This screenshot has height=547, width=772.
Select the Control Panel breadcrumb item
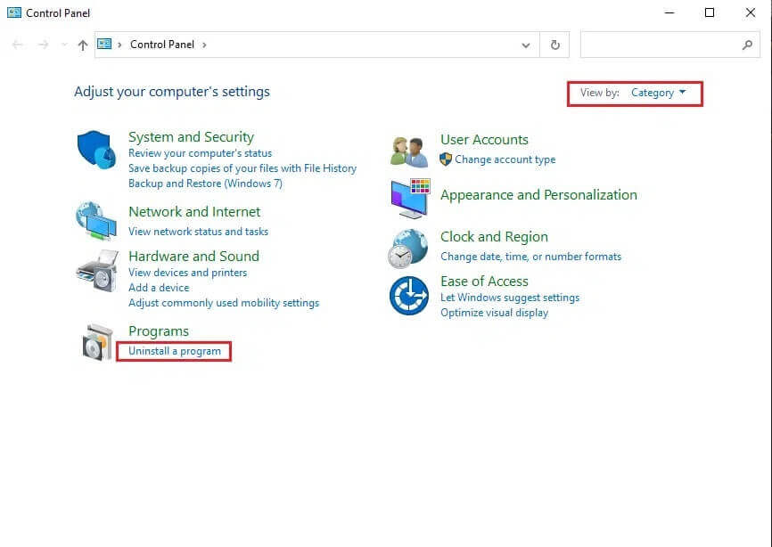click(x=162, y=45)
